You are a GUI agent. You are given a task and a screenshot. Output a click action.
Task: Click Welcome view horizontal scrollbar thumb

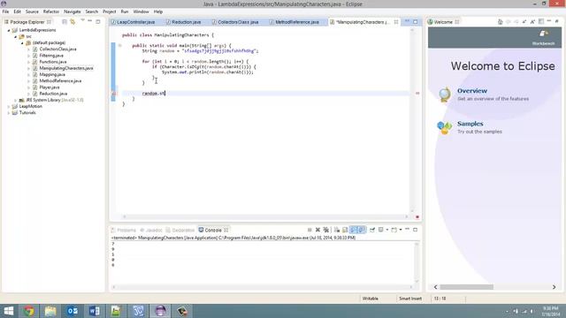466,287
